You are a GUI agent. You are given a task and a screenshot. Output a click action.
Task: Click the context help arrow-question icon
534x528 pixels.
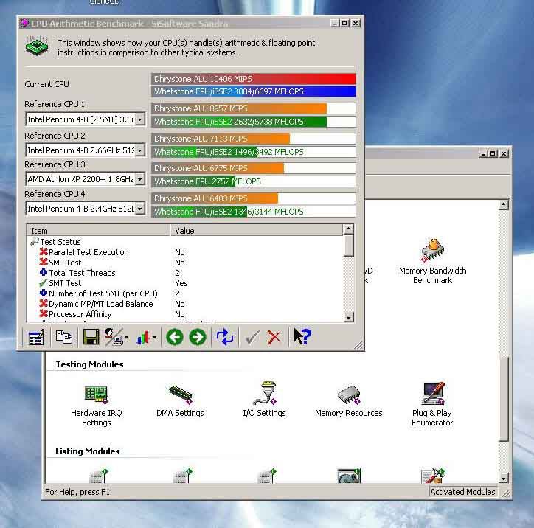(x=302, y=336)
